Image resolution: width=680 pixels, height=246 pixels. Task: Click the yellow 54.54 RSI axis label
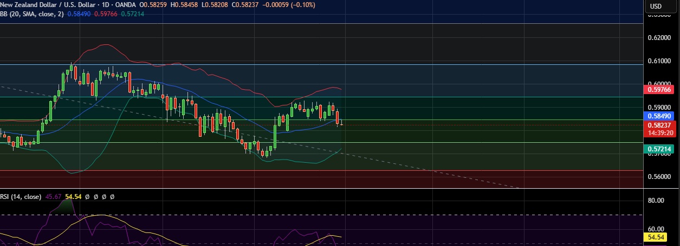pyautogui.click(x=658, y=237)
